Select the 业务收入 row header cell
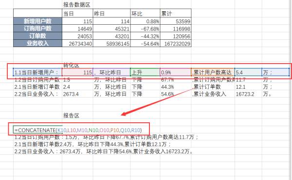 point(37,43)
